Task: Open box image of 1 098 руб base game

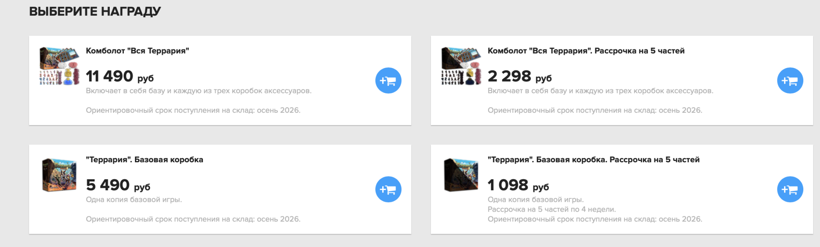Action: pos(461,175)
